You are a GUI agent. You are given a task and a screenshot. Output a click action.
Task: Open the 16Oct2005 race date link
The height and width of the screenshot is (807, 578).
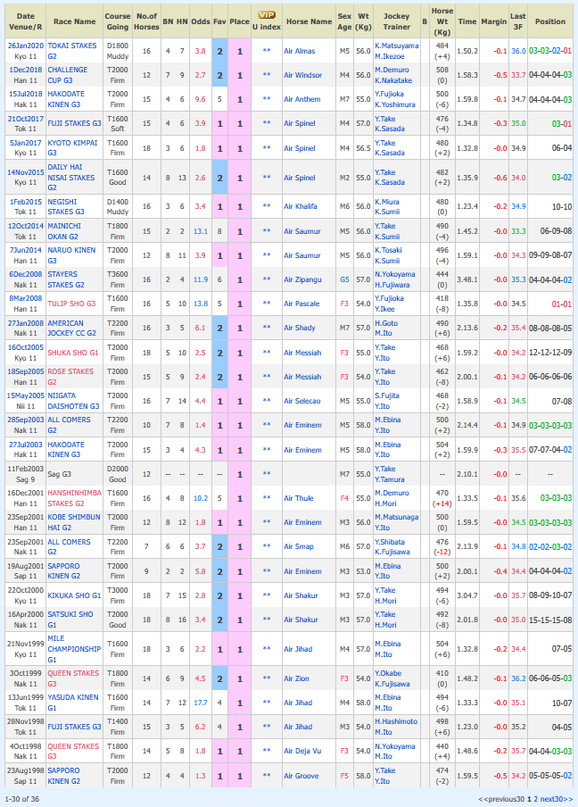[26, 347]
